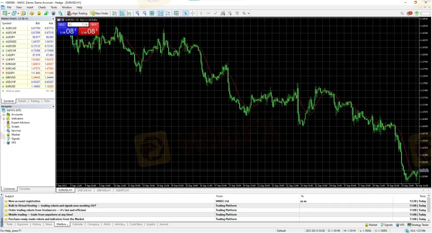
Task: Open the Market shopping bag toolbar icon
Action: [39, 13]
